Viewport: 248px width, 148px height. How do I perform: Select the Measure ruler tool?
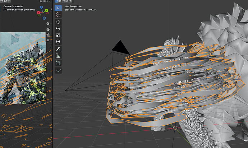point(58,56)
